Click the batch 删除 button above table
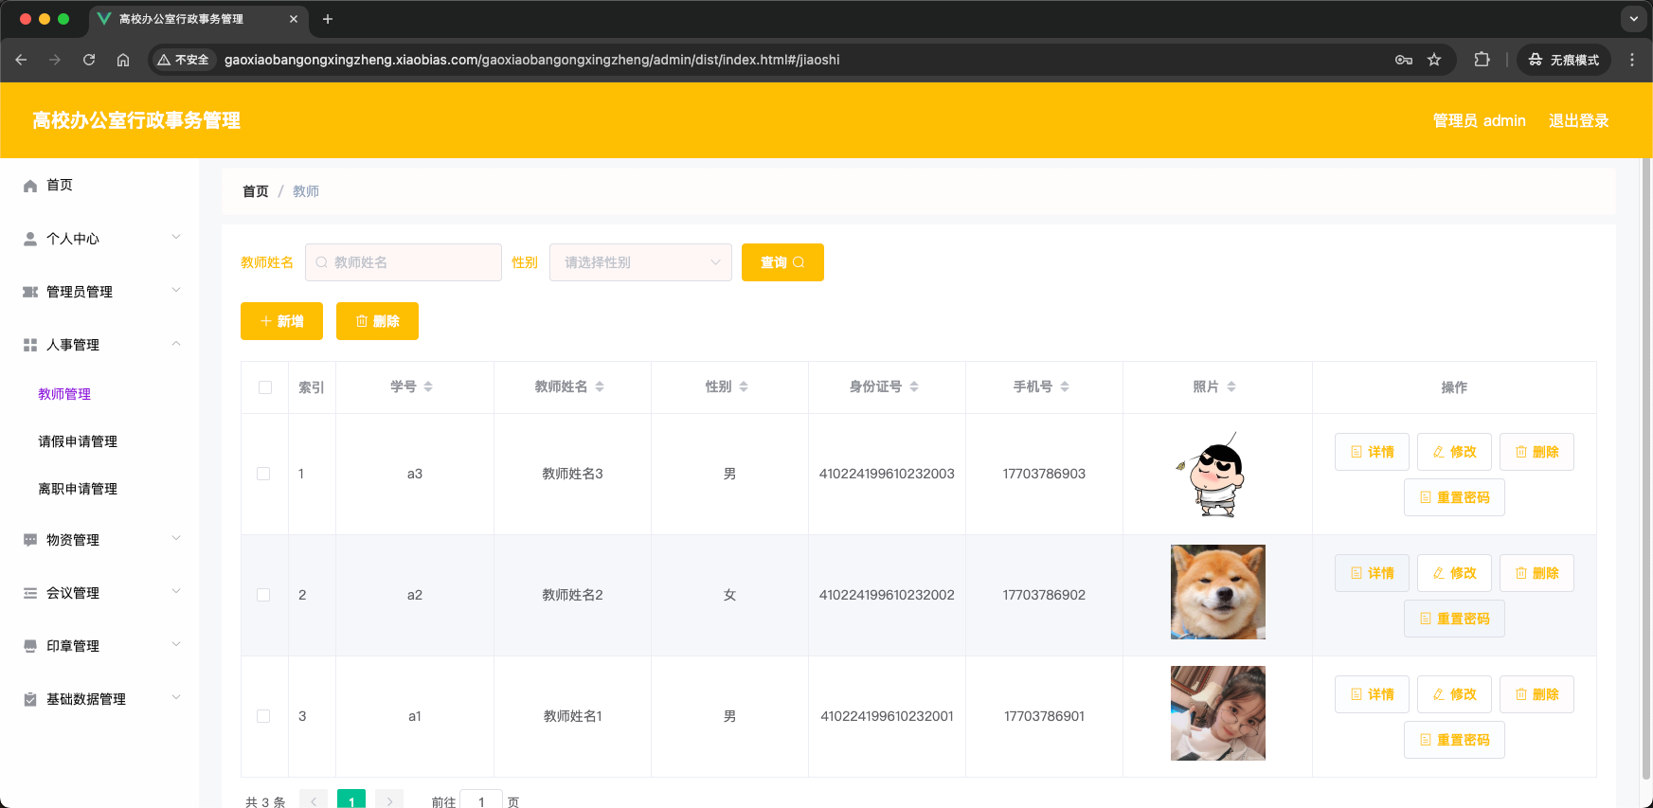1653x808 pixels. click(x=377, y=321)
